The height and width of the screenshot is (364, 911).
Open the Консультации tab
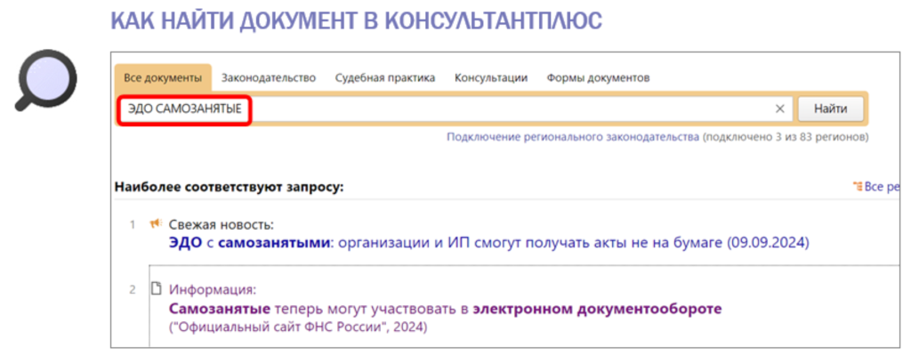(491, 78)
